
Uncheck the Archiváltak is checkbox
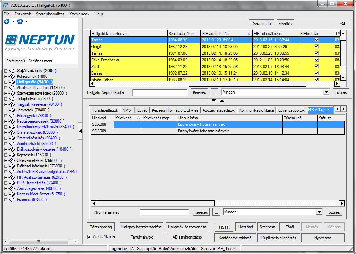[x=89, y=237]
